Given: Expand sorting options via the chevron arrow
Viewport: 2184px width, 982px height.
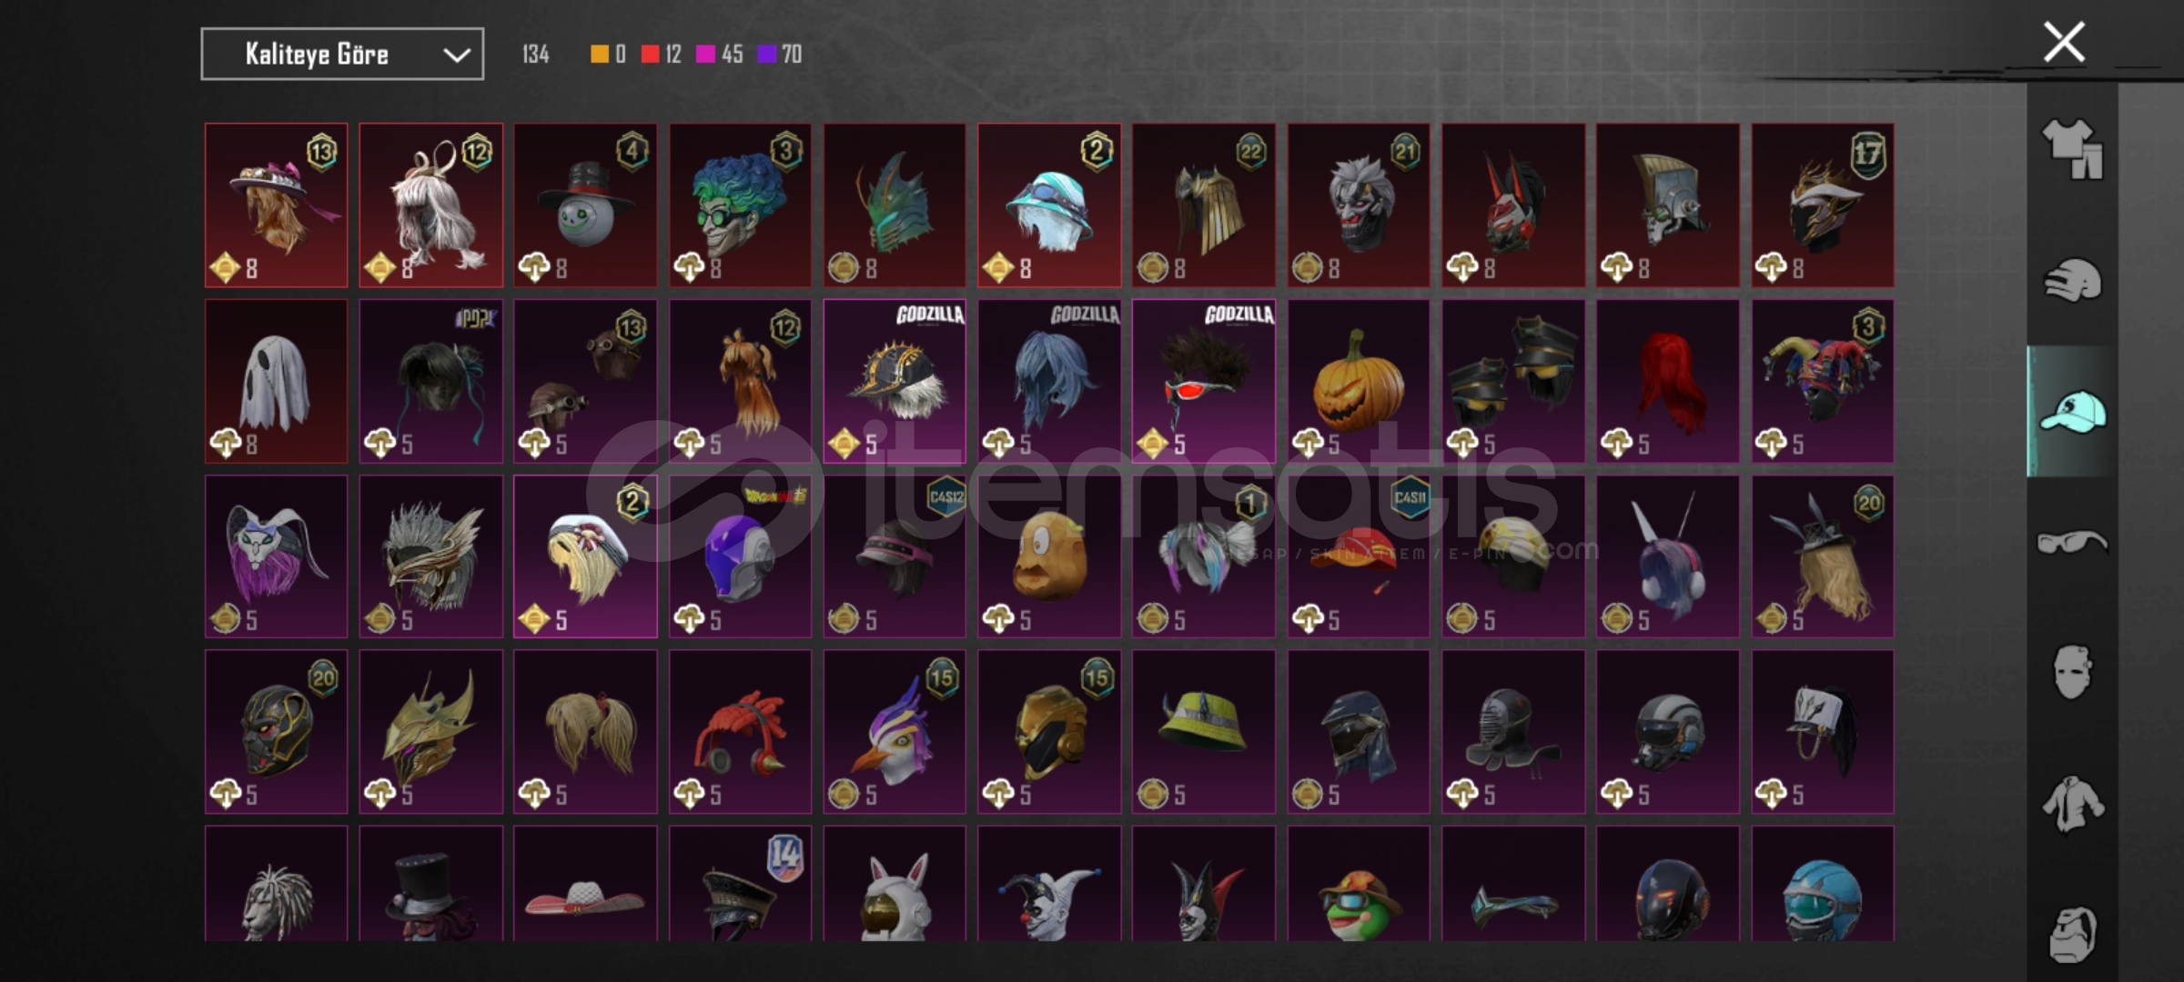Looking at the screenshot, I should 456,55.
